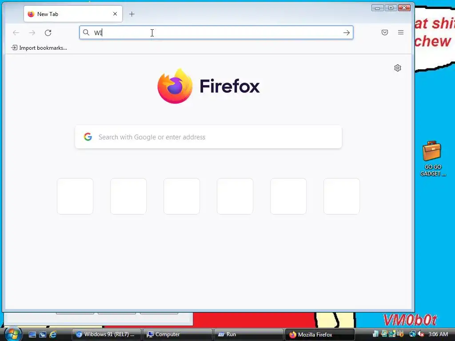Image resolution: width=455 pixels, height=341 pixels.
Task: Launch Internet Explorer from quick launch
Action: (53, 334)
